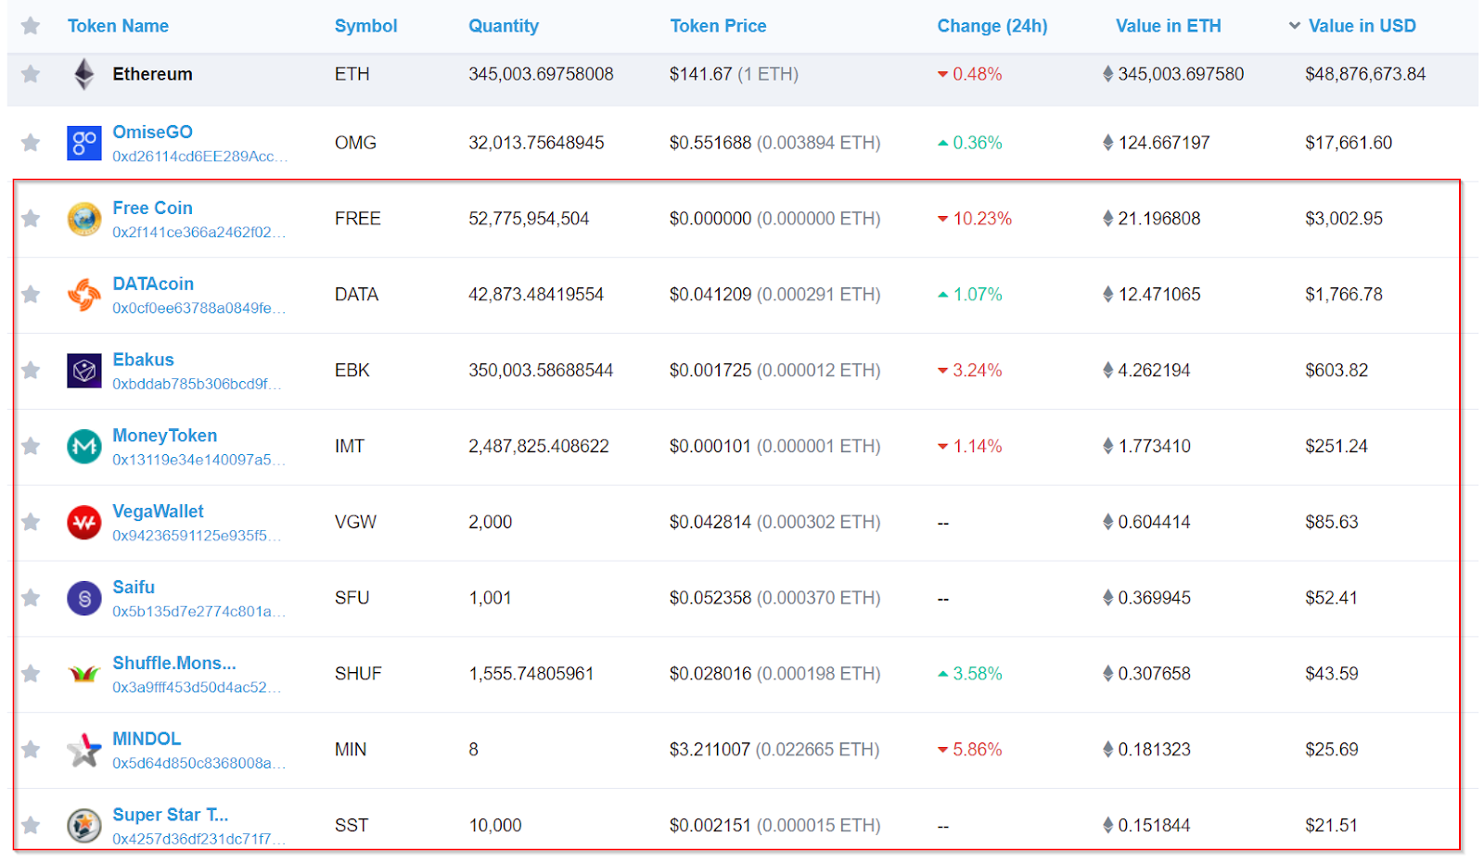
Task: Toggle favorite star for Ethereum row
Action: tap(31, 74)
